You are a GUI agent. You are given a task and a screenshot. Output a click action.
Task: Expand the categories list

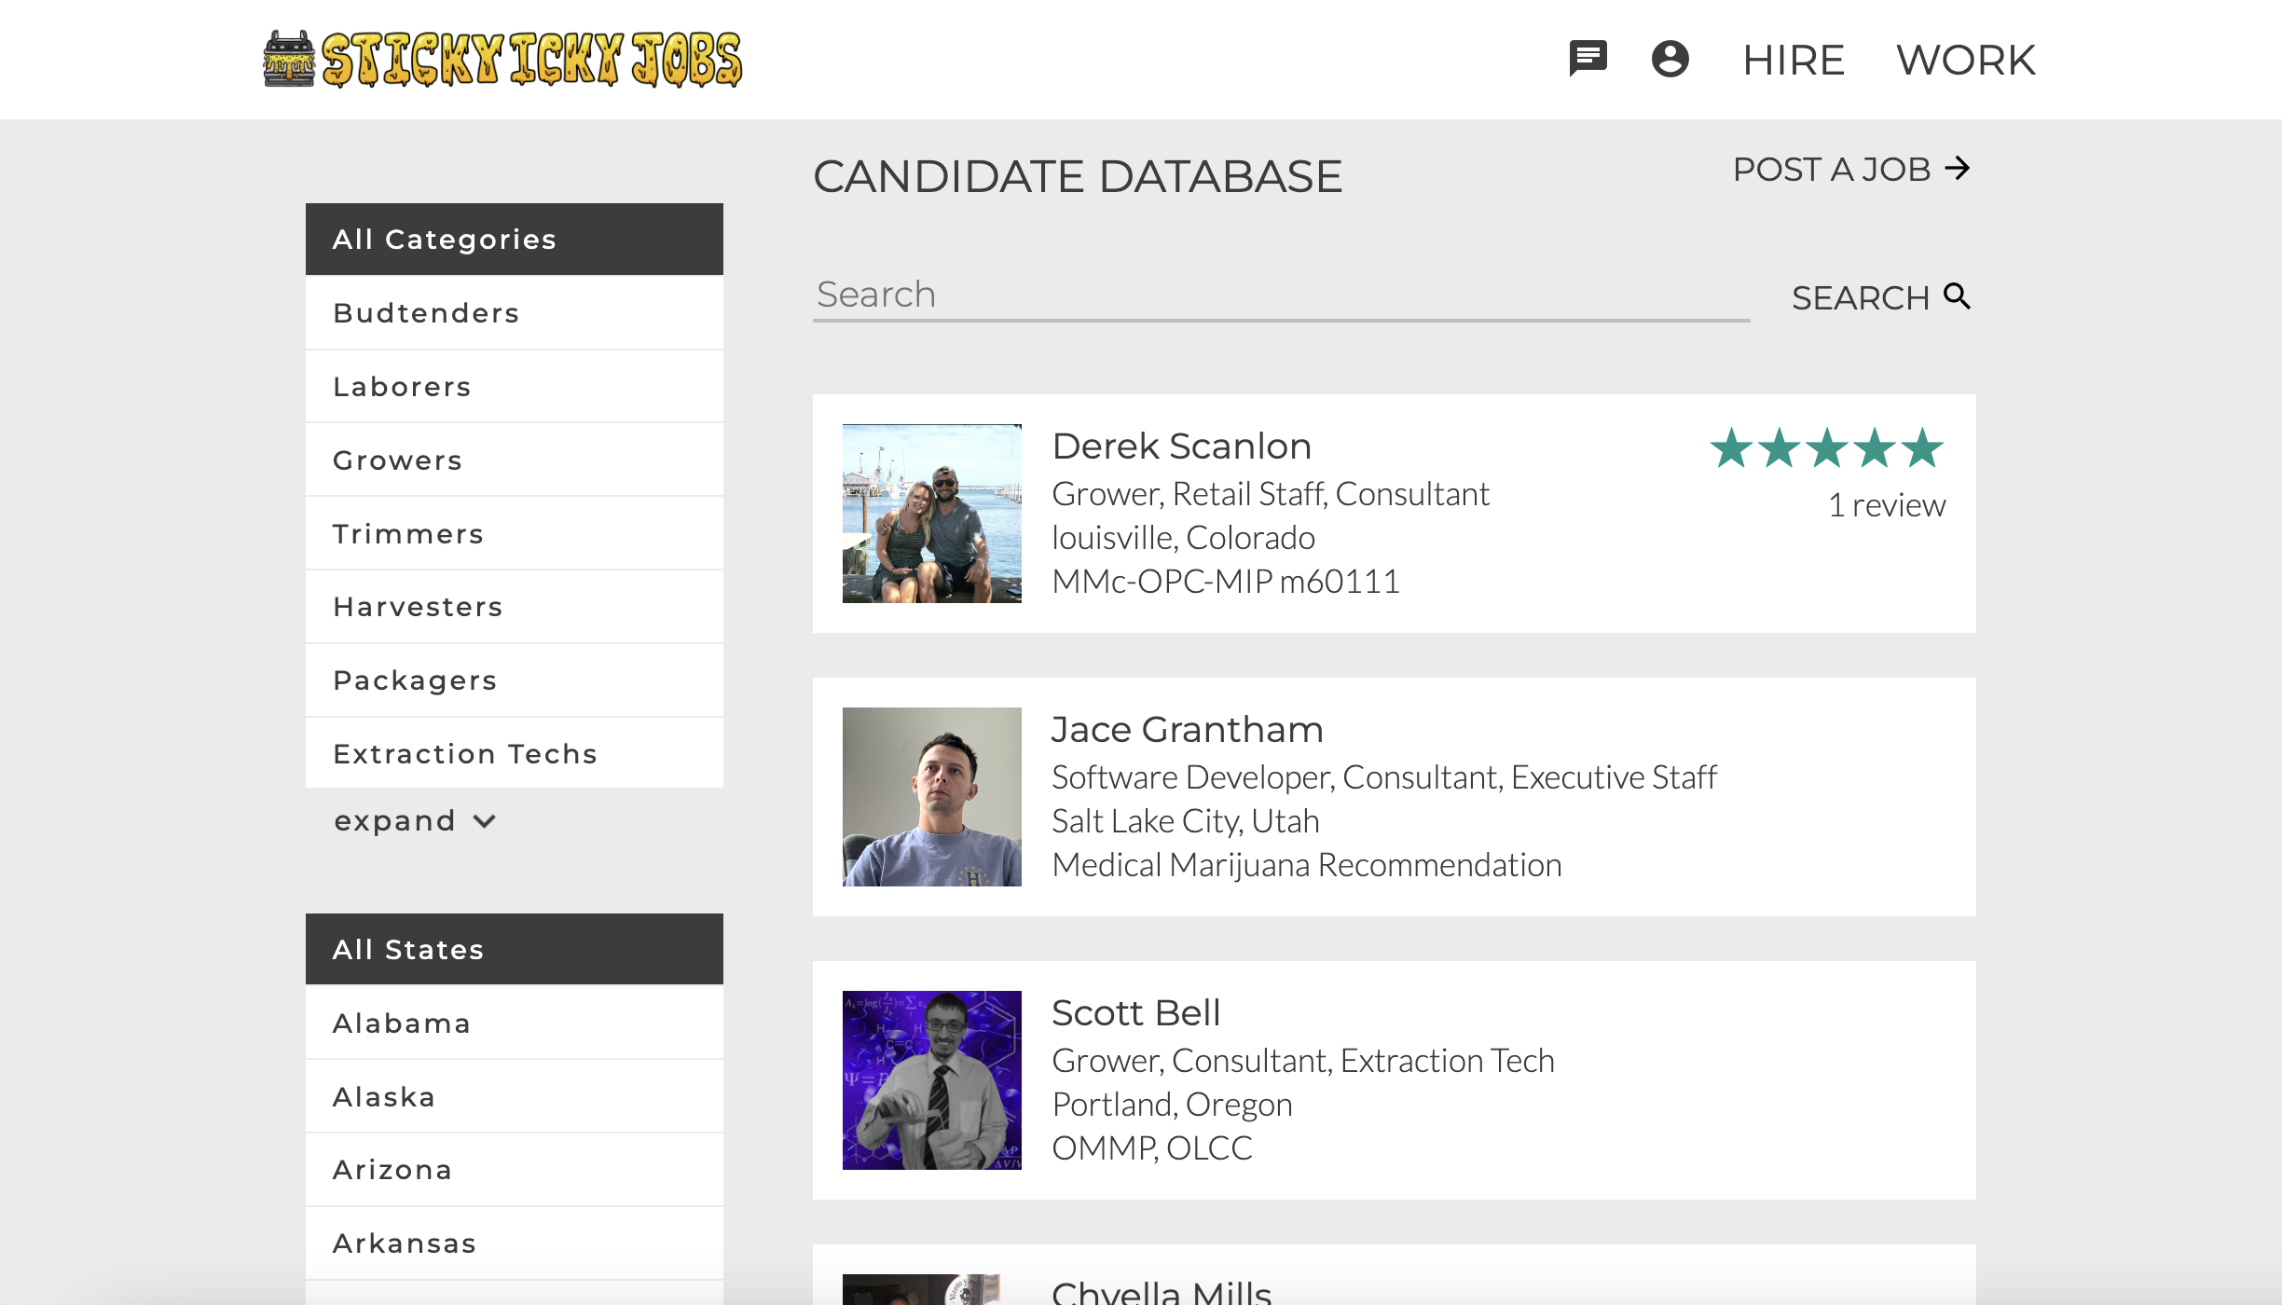[414, 821]
